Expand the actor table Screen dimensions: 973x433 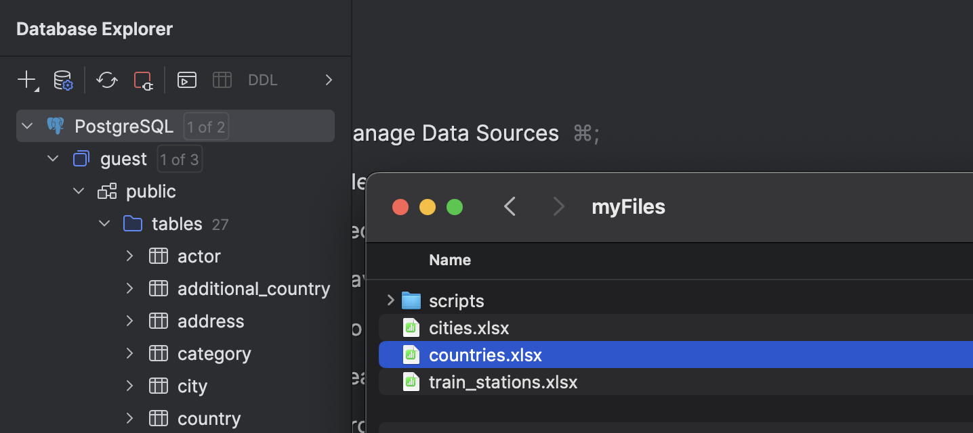coord(130,256)
